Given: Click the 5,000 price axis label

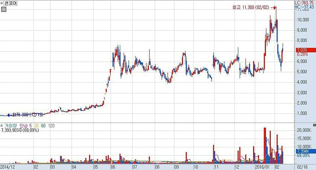Looking at the screenshot, I should (x=302, y=71).
